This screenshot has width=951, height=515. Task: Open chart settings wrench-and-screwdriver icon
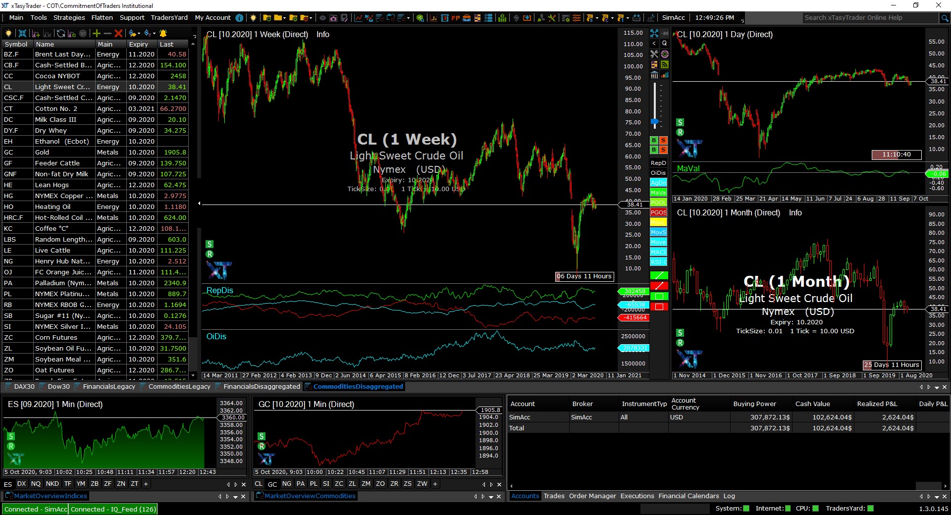(654, 54)
